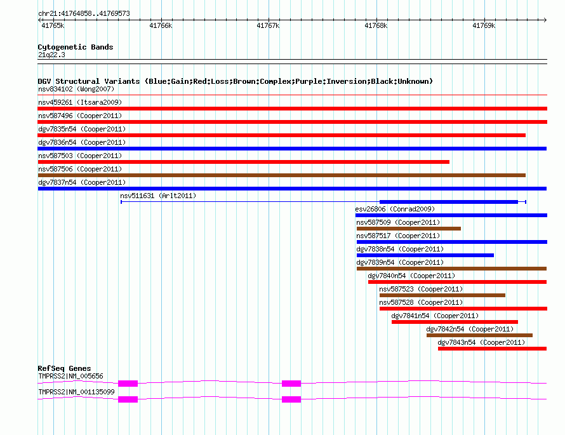Click the nsv587528 (Cooper2011) label
The width and height of the screenshot is (565, 435).
click(x=421, y=302)
